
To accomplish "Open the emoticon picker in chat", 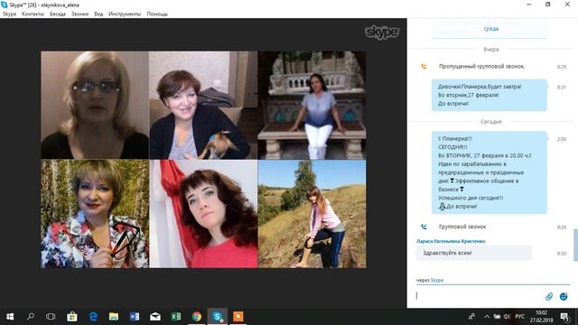I will tap(564, 296).
